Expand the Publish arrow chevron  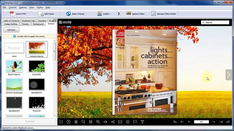point(118,14)
